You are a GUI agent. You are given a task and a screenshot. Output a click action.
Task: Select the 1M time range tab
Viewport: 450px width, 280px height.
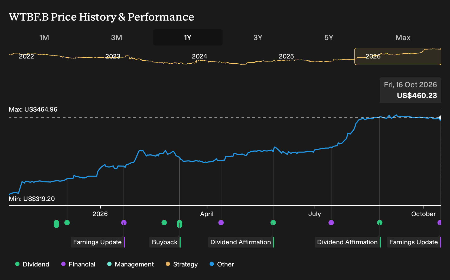pos(44,37)
